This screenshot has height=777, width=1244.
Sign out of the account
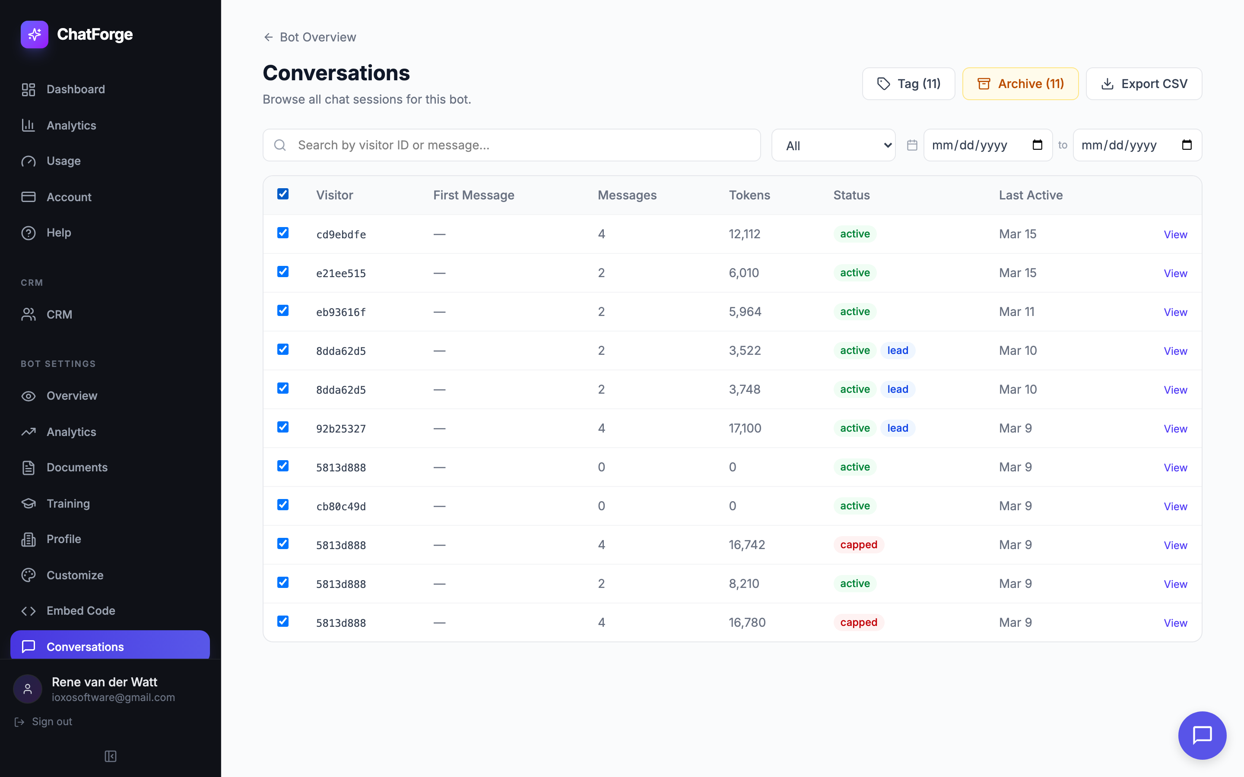point(51,721)
